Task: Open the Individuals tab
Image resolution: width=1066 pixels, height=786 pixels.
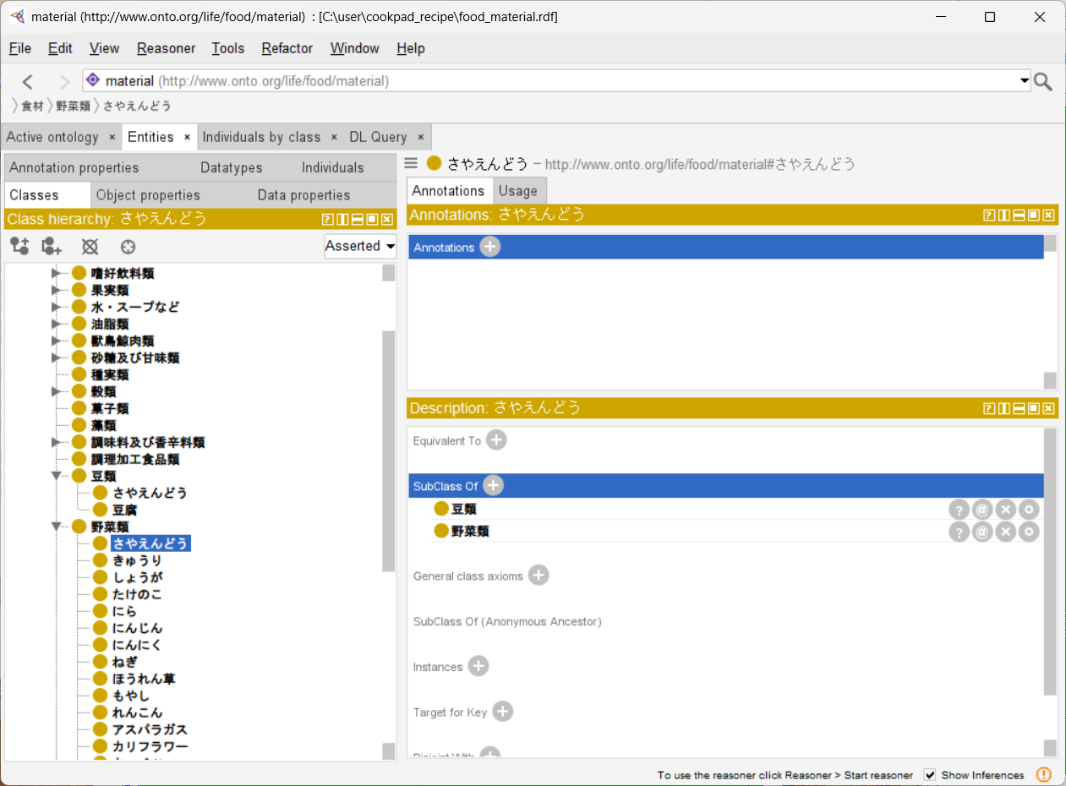Action: coord(333,167)
